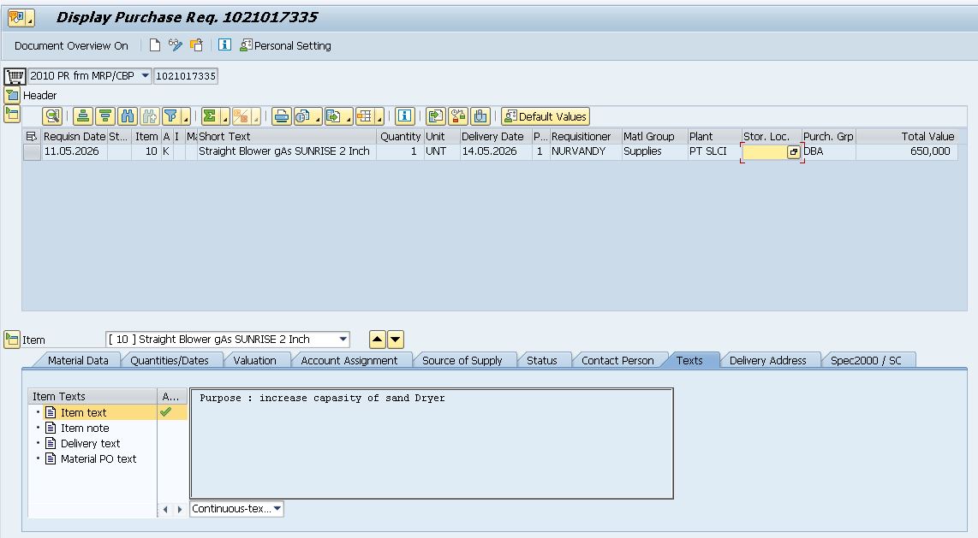Image resolution: width=978 pixels, height=538 pixels.
Task: Select the row checkbox for item 10
Action: 32,151
